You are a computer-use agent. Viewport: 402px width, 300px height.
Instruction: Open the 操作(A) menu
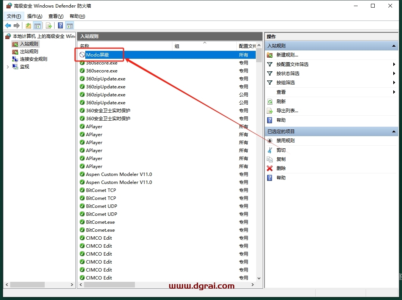click(34, 16)
